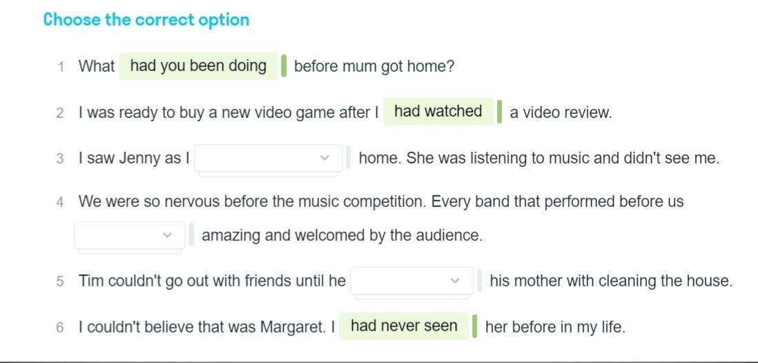Click the text 'a video review.'
The image size is (758, 363).
(561, 112)
